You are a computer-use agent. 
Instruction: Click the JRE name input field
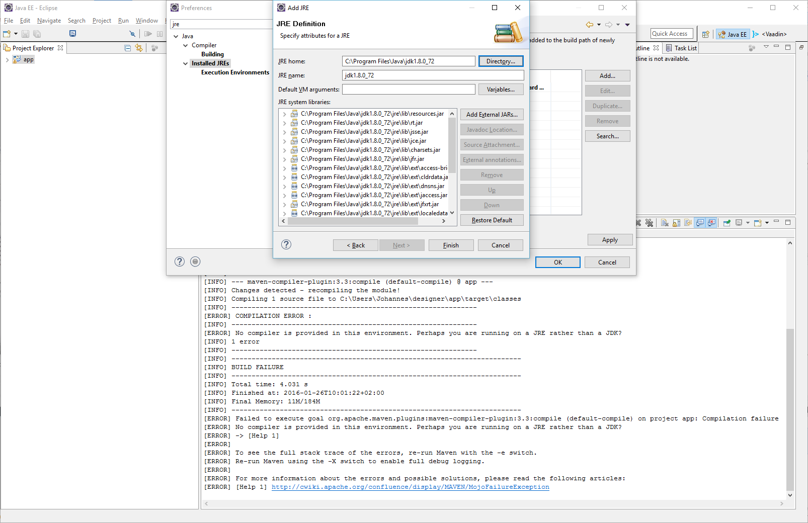[433, 75]
